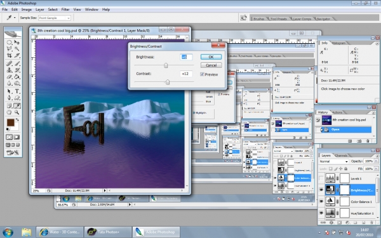
Task: Pick the Eraser tool
Action: coord(10,77)
